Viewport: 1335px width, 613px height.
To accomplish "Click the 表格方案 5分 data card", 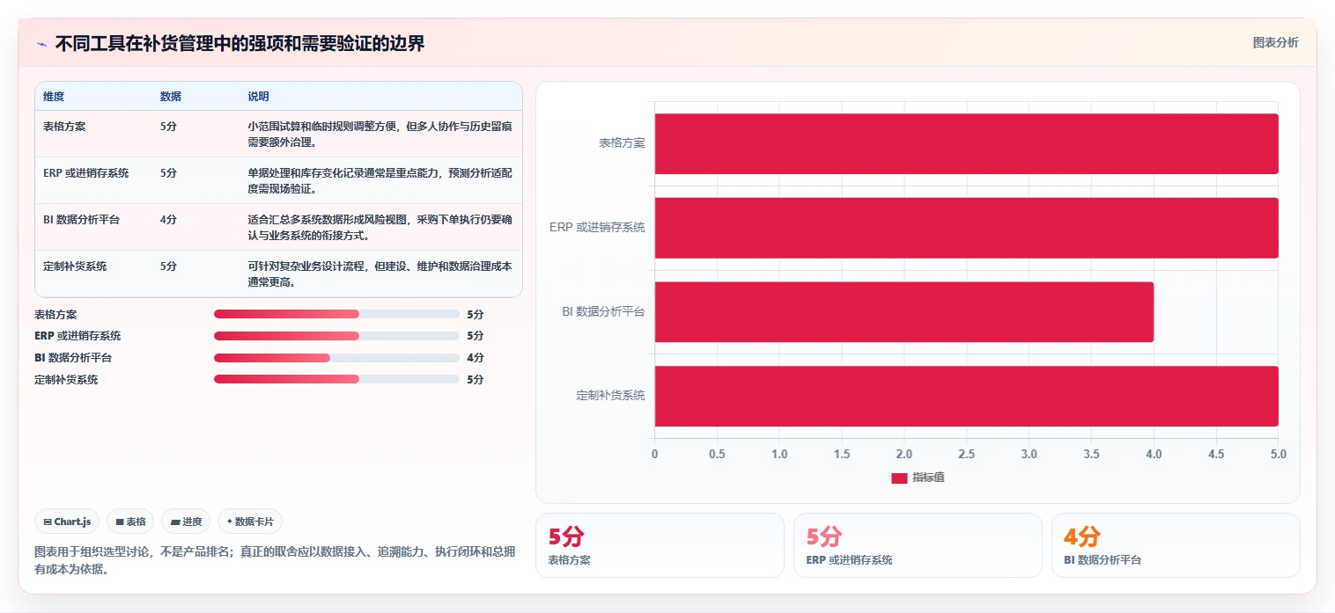I will click(660, 545).
